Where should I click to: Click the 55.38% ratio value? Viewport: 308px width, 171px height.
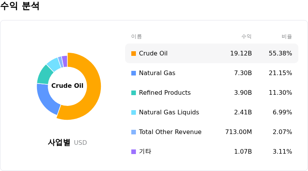pyautogui.click(x=280, y=53)
